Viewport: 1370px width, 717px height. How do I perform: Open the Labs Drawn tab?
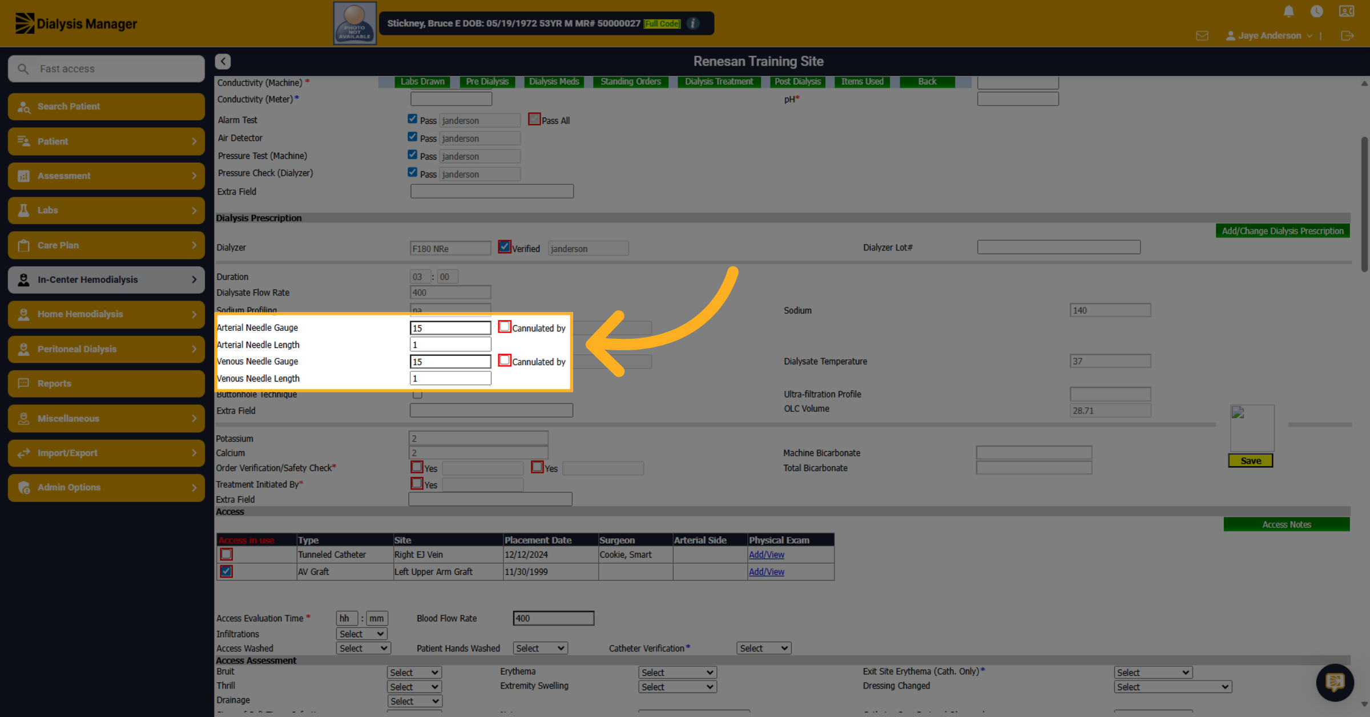point(422,82)
